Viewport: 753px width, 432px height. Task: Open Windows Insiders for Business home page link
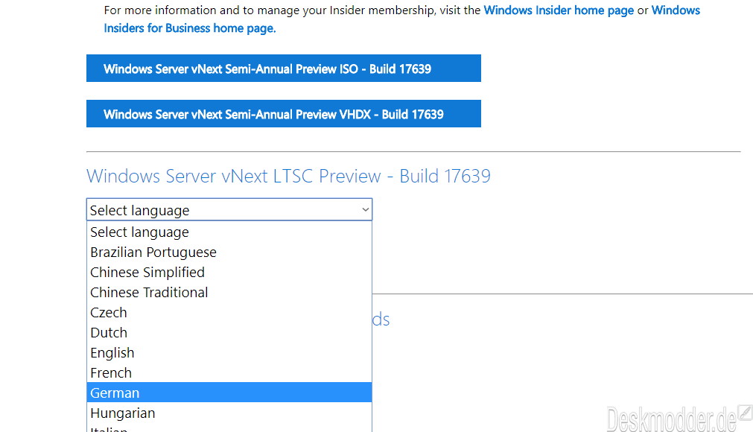pos(190,28)
